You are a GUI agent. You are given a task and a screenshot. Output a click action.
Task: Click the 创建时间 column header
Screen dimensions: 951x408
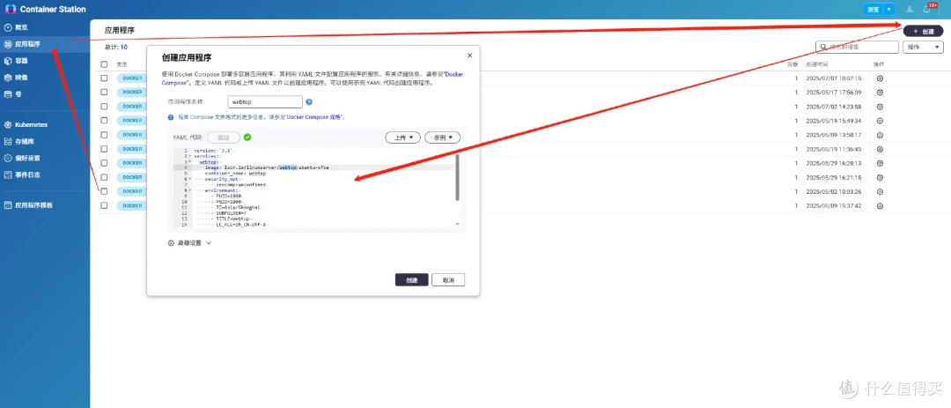coord(816,64)
